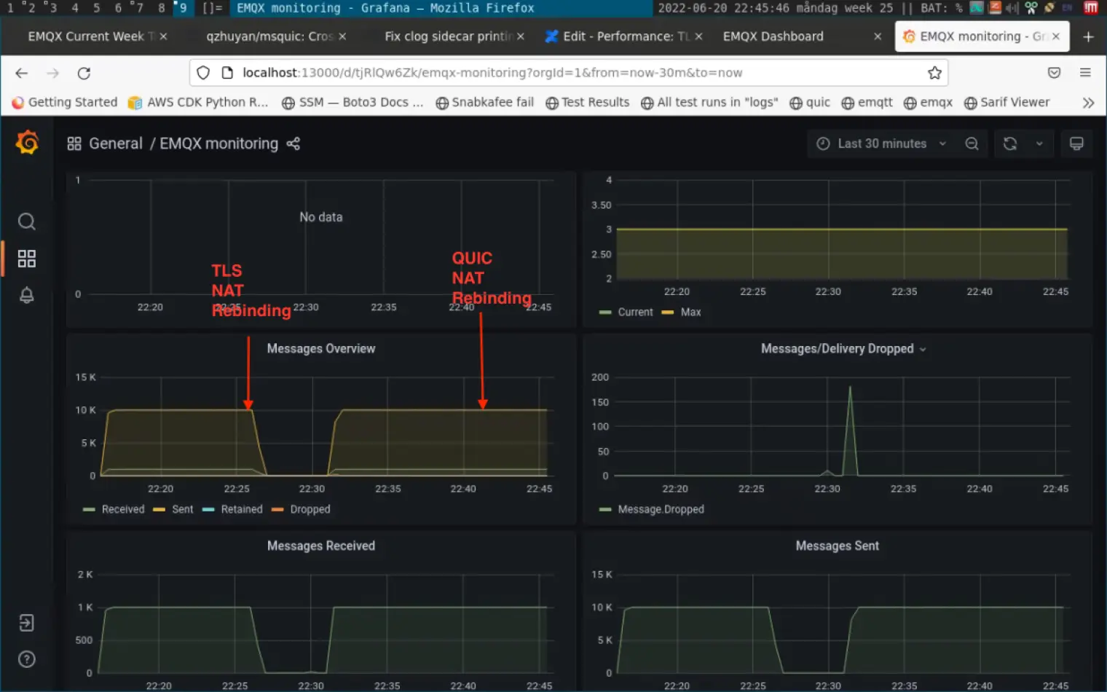1107x692 pixels.
Task: Open the Last 30 minutes time picker
Action: click(x=881, y=143)
